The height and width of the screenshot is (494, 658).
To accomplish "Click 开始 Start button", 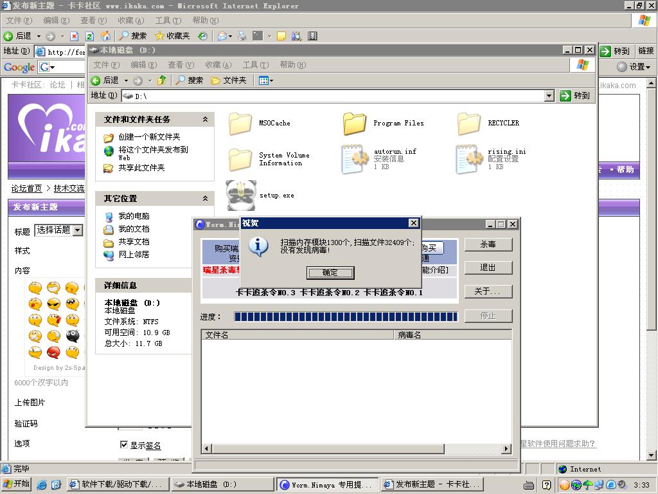I will 17,484.
